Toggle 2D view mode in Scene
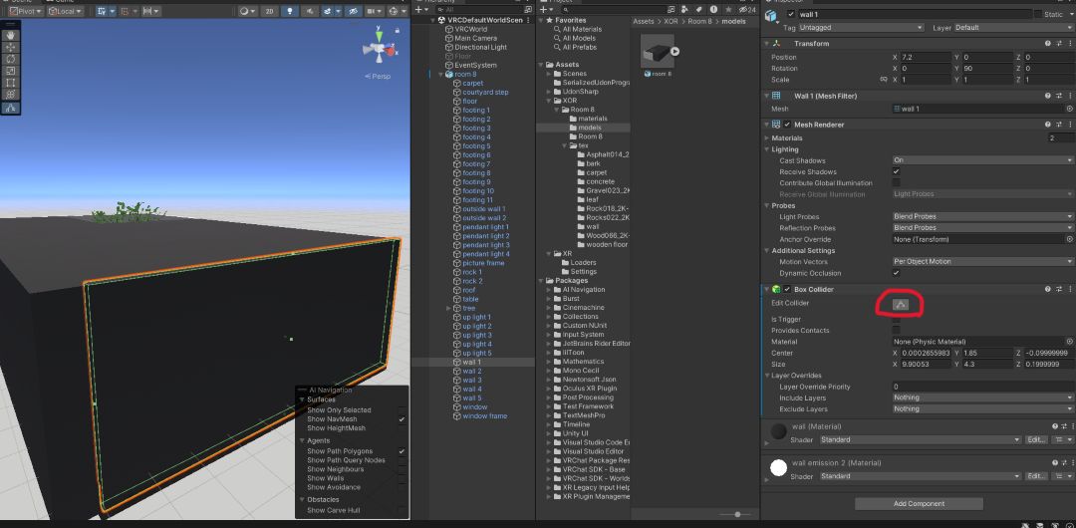 [268, 11]
